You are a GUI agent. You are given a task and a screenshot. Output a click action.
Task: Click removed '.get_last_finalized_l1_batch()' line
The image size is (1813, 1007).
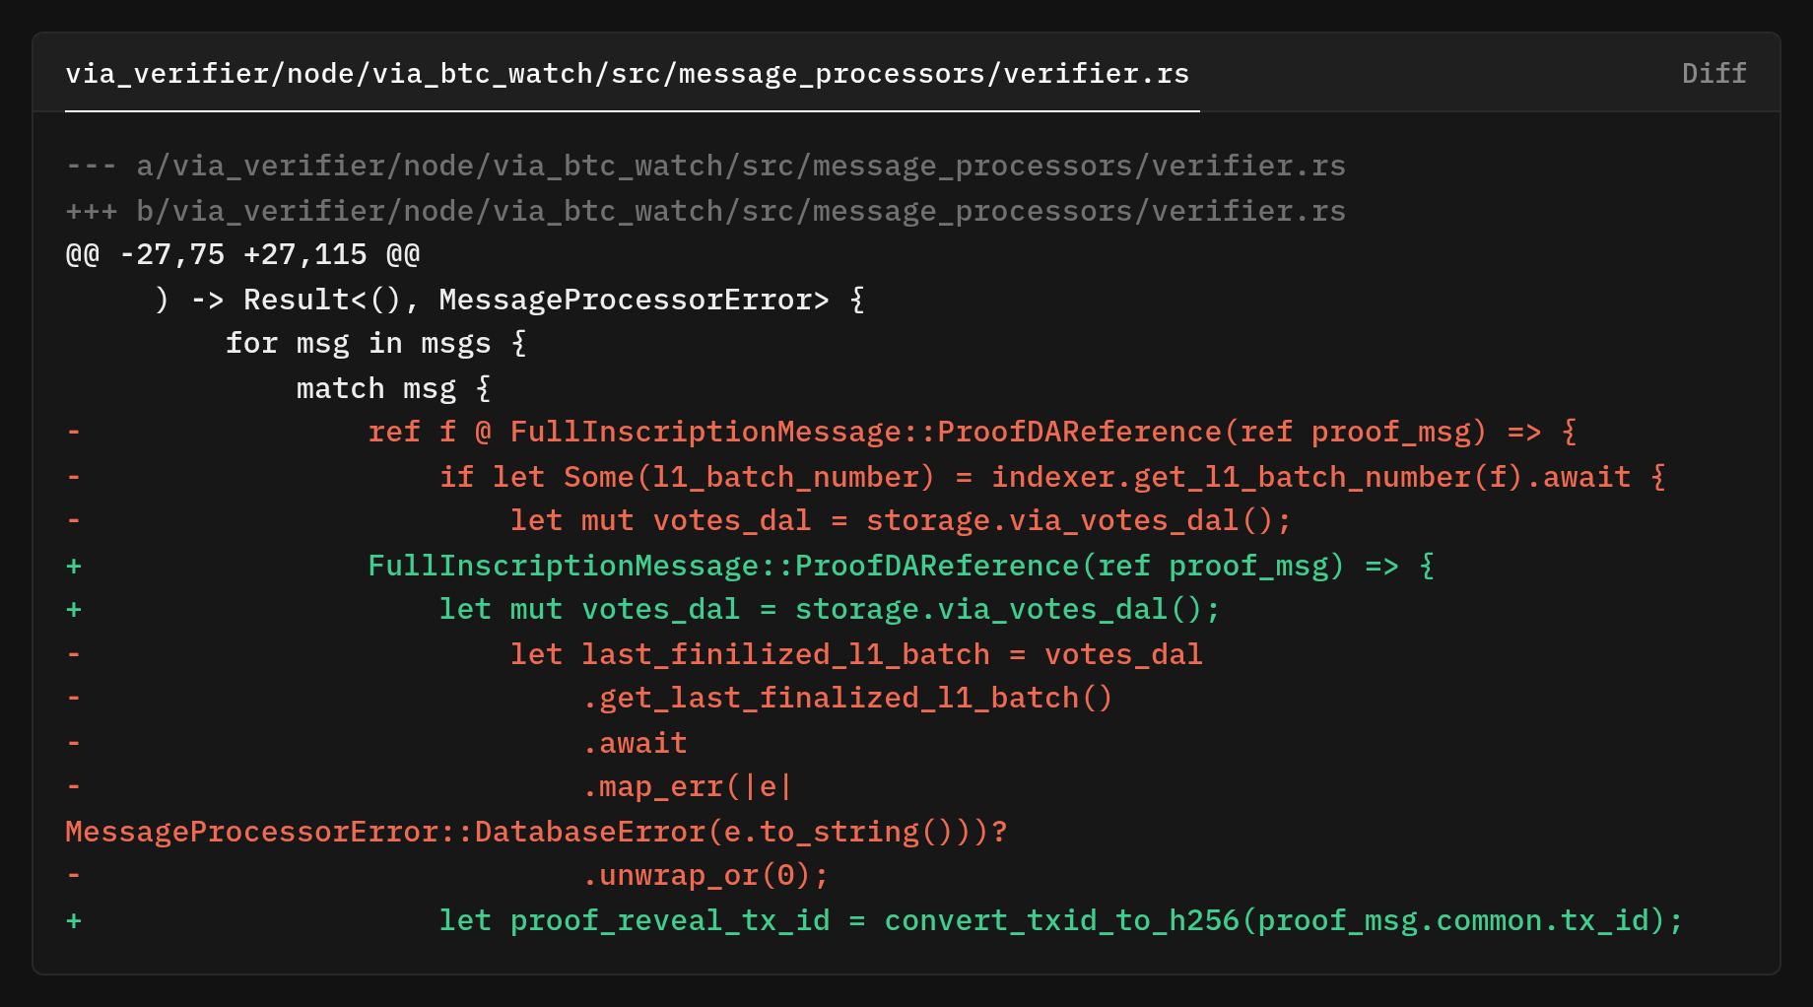click(589, 699)
